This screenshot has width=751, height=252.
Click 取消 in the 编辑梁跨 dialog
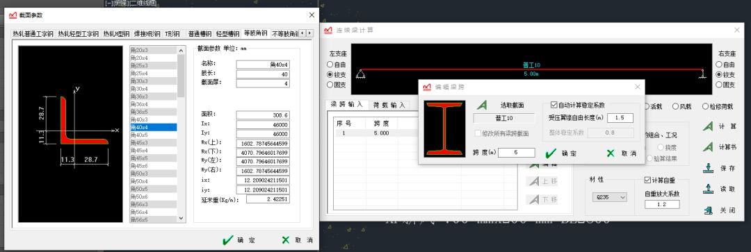(621, 153)
